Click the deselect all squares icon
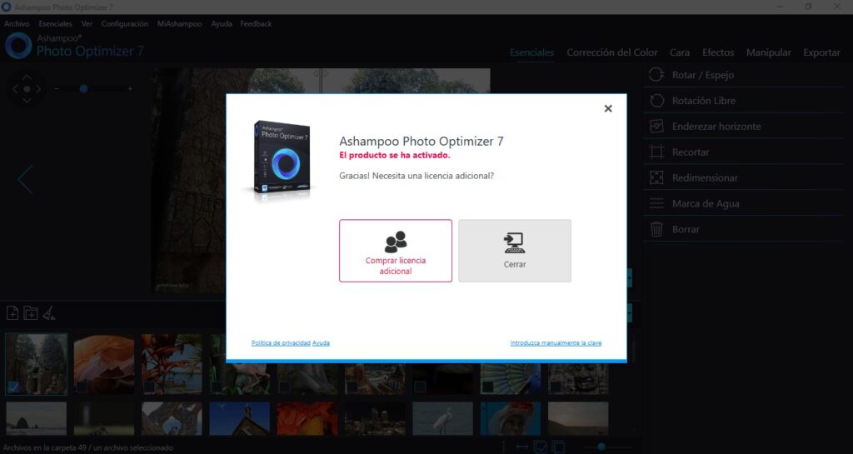853x454 pixels. coord(559,447)
